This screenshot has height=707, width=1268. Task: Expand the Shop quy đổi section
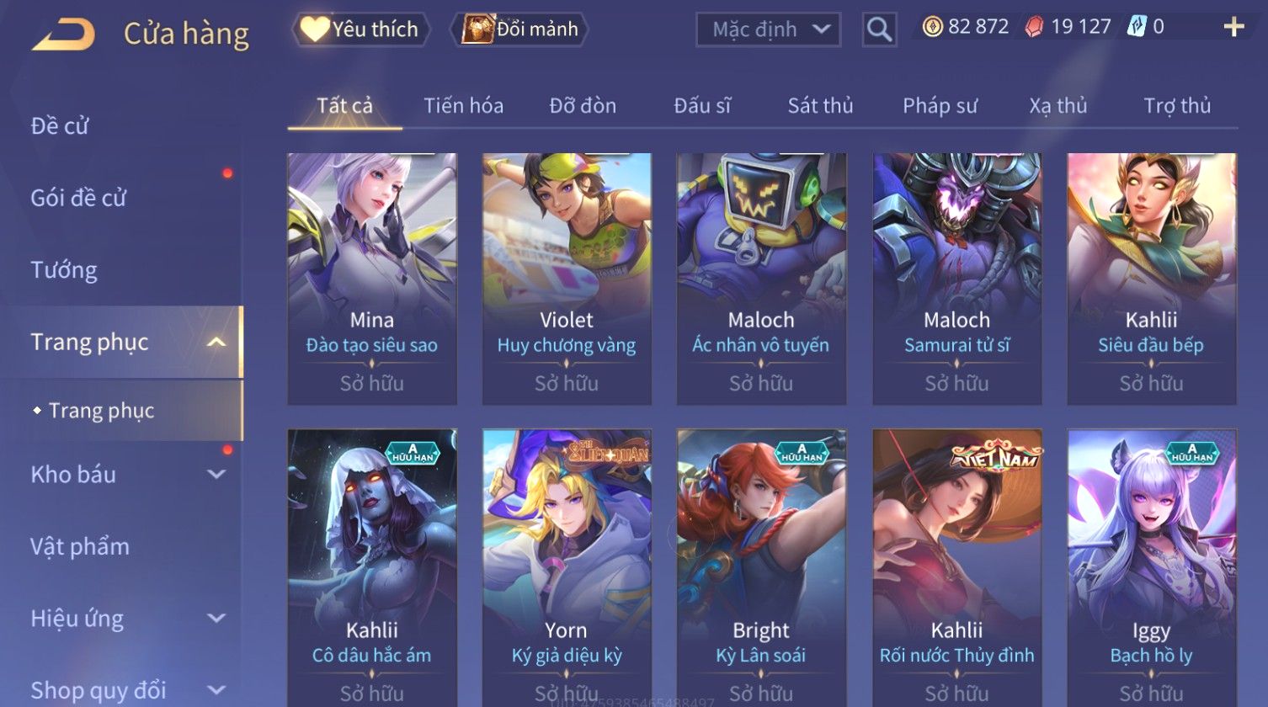(x=216, y=690)
